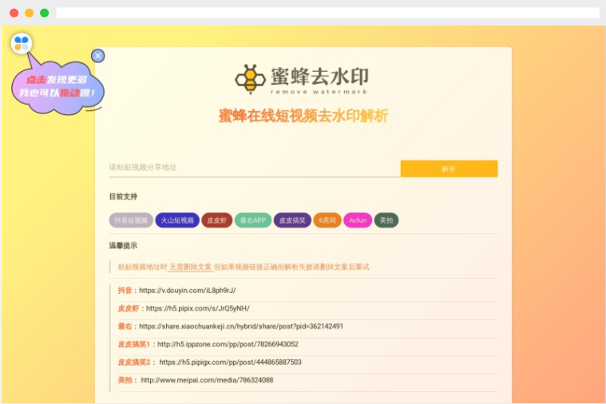This screenshot has width=606, height=404.
Task: Select the 火山短视频 tag
Action: coord(177,220)
